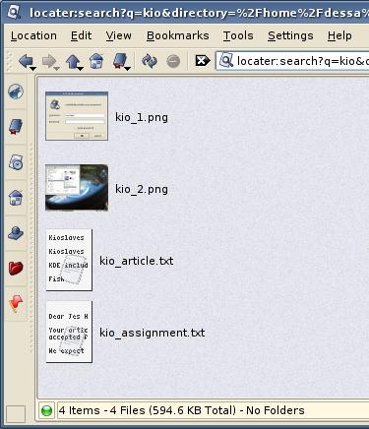
Task: Open the Settings menu
Action: pos(290,35)
